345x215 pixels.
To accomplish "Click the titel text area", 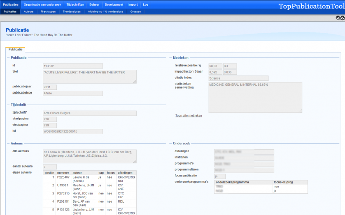I will [90, 77].
